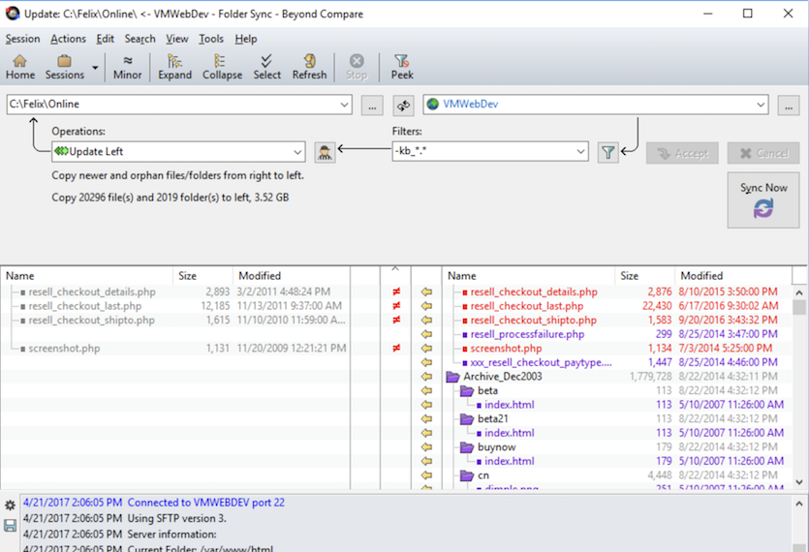Open the Update Left operations dropdown

coord(178,152)
